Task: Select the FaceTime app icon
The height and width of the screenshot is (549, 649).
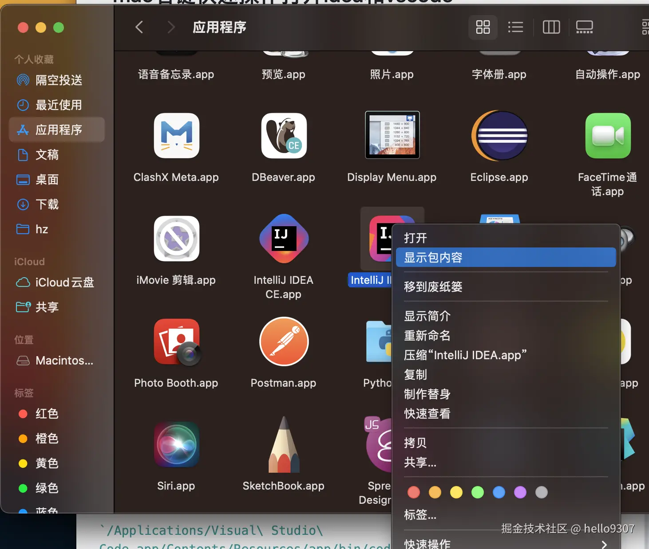Action: (608, 136)
